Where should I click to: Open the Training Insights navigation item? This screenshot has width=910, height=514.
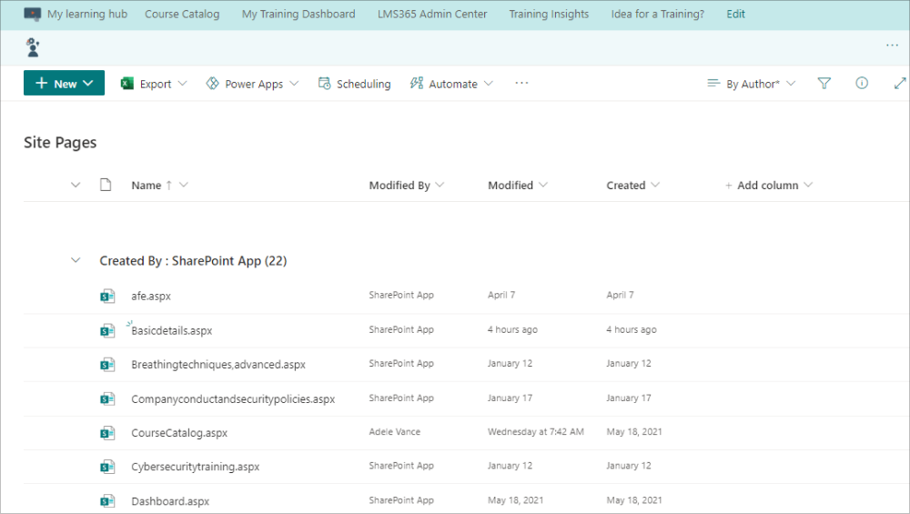[x=549, y=14]
